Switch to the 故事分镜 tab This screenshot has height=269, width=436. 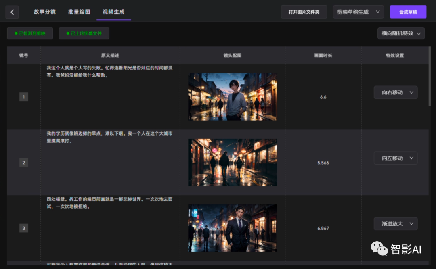coord(44,12)
